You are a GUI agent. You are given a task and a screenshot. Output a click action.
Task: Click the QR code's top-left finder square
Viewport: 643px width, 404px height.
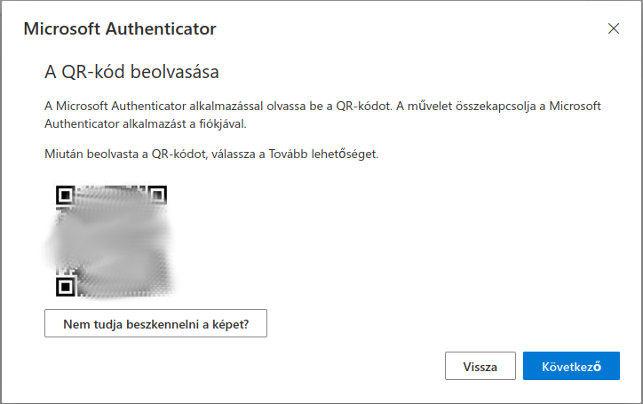point(64,194)
